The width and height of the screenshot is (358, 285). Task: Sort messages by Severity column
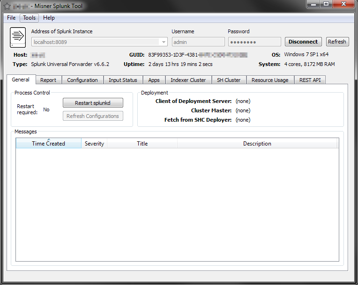point(94,143)
